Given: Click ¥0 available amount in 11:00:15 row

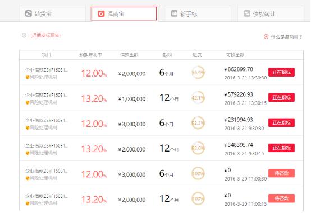Looking at the screenshot, I should tap(227, 196).
